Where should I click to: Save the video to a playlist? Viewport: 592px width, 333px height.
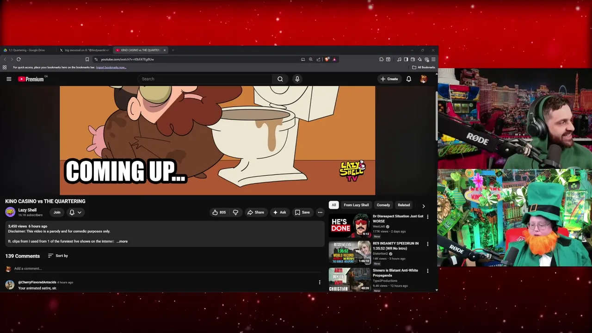(x=302, y=212)
